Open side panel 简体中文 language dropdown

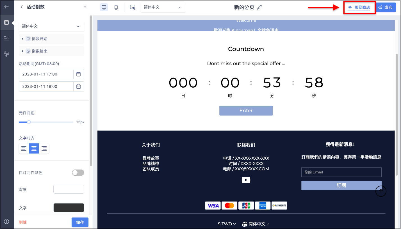51,26
